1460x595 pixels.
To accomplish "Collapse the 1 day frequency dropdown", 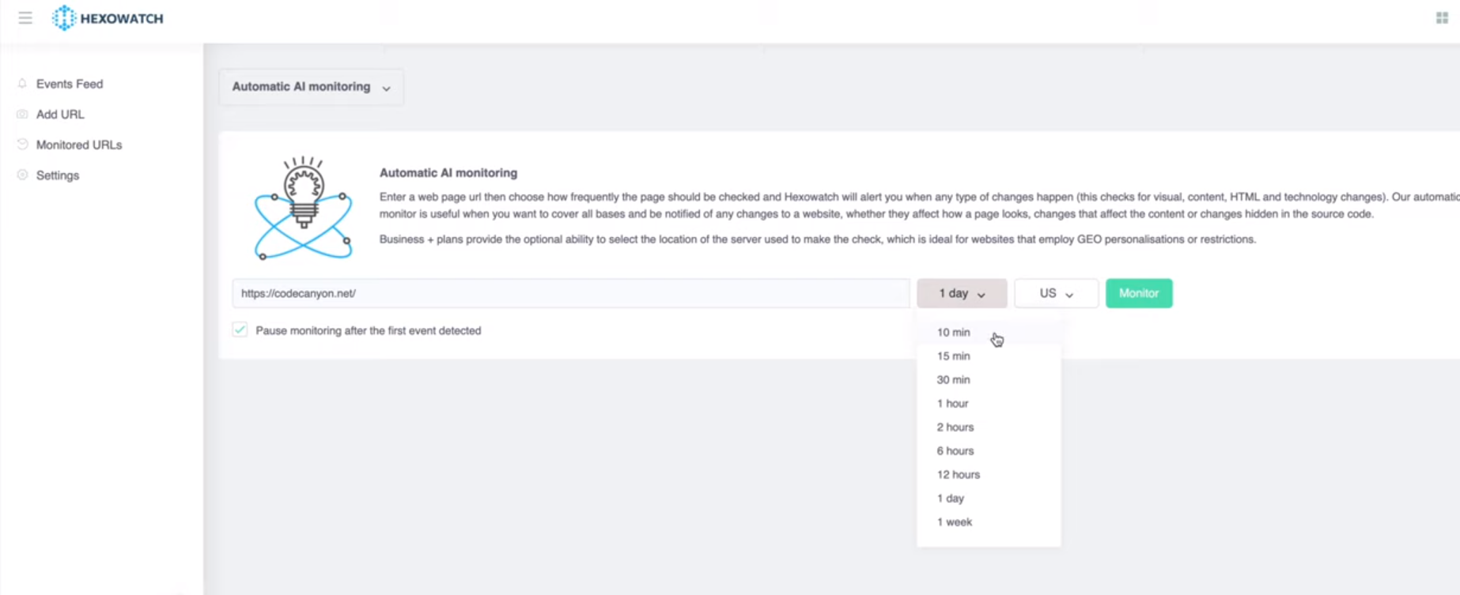I will pos(961,293).
